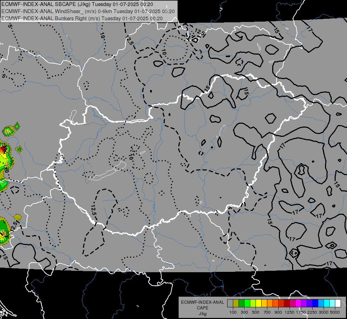Select the gray legend swatch below 100
This screenshot has width=347, height=319.
[230, 303]
